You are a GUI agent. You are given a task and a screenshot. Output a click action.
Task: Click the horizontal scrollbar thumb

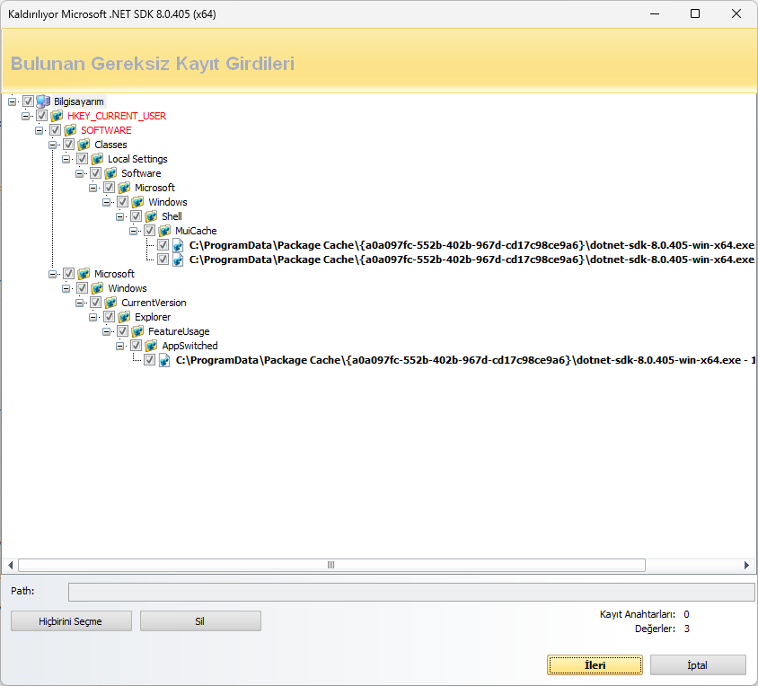pyautogui.click(x=331, y=565)
